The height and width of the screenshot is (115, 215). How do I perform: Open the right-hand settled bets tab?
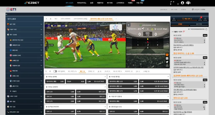(199, 24)
